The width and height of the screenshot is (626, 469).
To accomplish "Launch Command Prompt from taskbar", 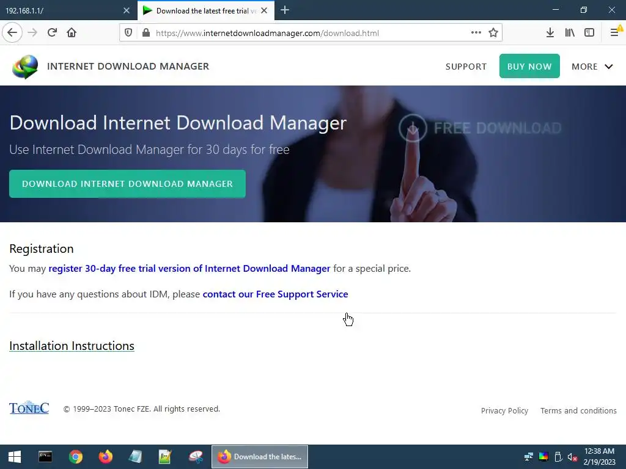I will (45, 457).
